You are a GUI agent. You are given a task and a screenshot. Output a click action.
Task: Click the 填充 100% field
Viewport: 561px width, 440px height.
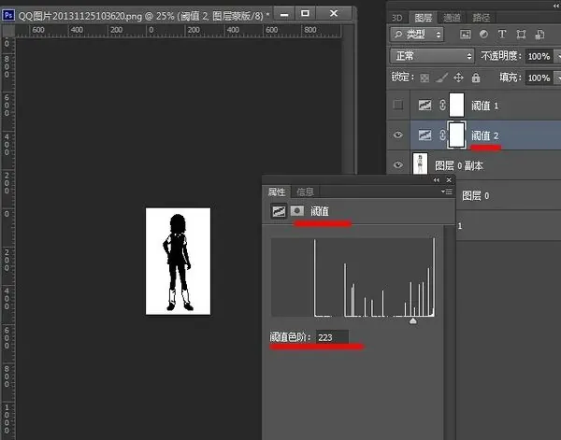pos(539,78)
